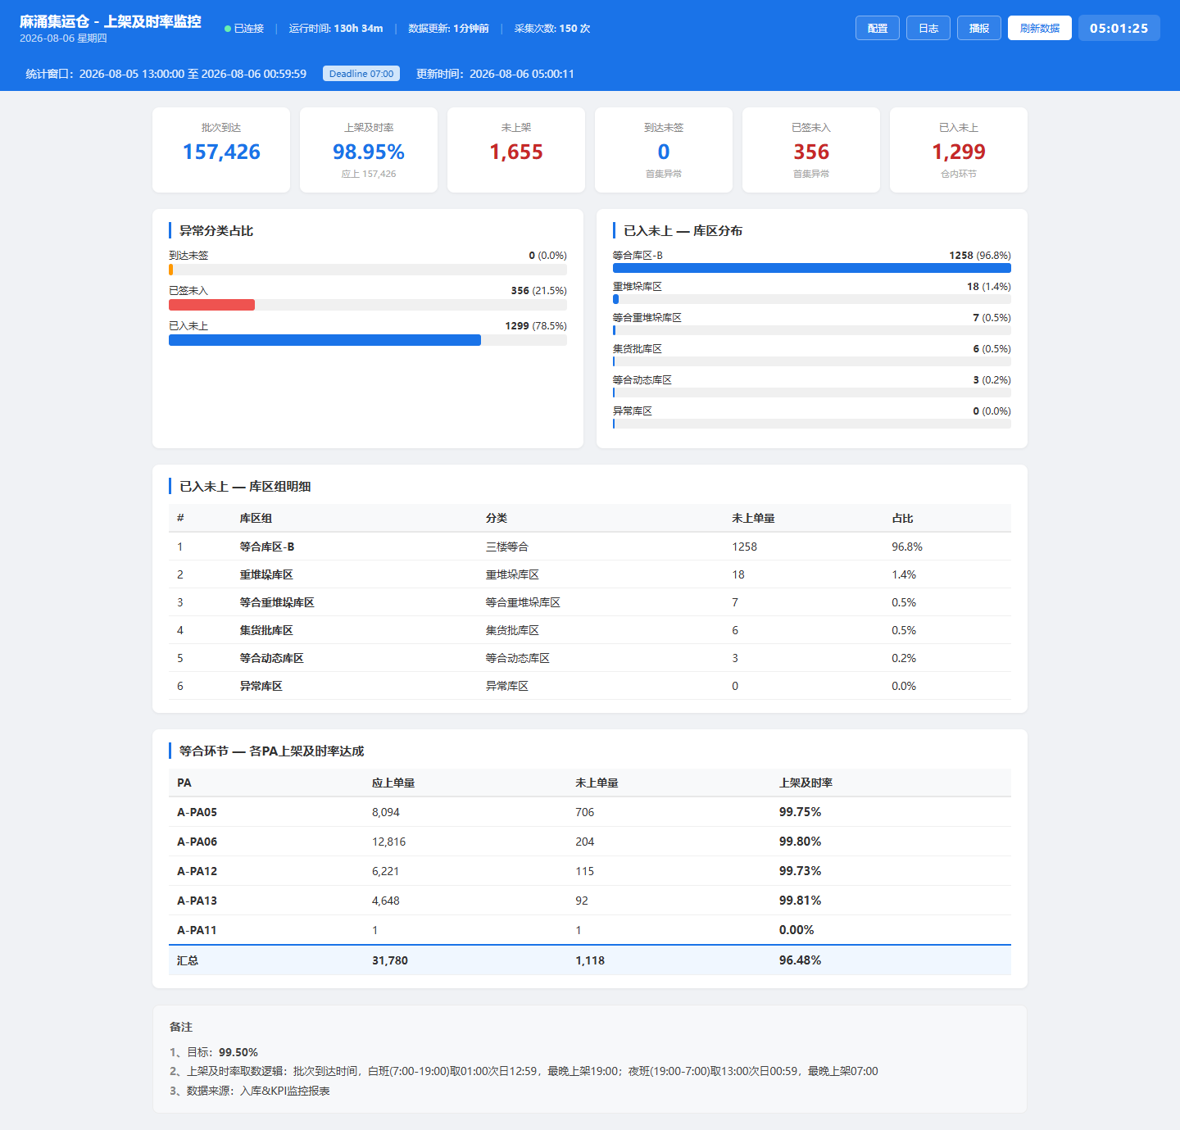
Task: Click the 统计窗口 date range text
Action: (166, 74)
